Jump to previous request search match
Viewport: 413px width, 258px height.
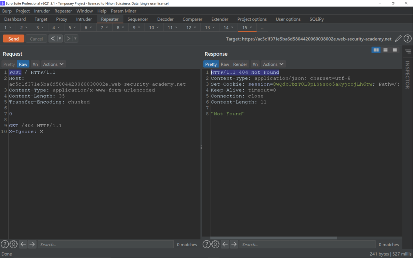23,244
